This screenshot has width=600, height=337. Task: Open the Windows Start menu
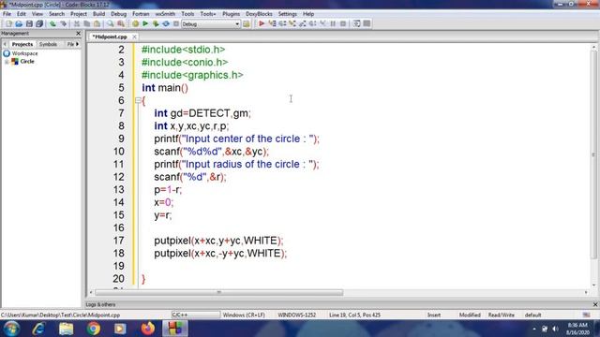click(11, 329)
